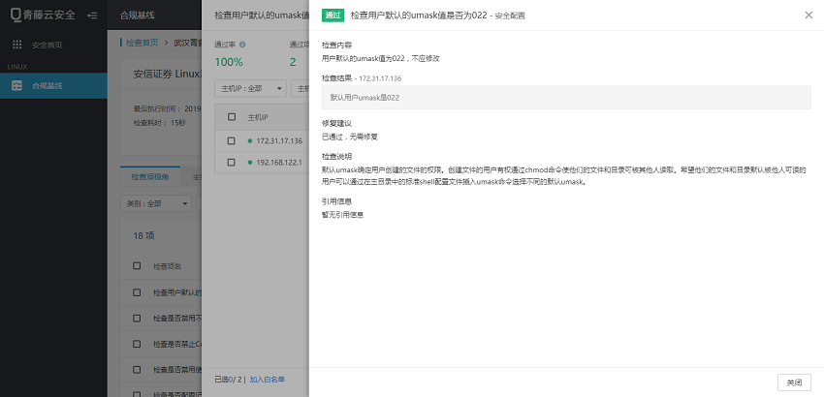Click the 青藤云安全 logo icon
Screen dimensions: 824x397
(x=16, y=15)
